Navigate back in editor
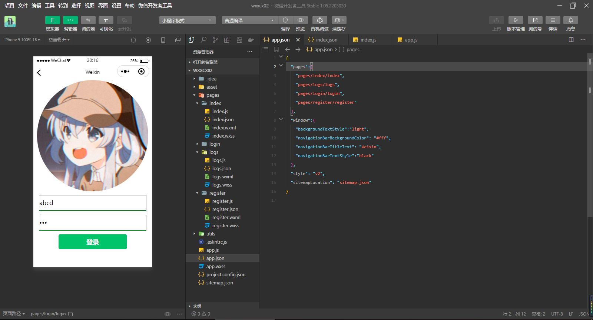593x320 pixels. pyautogui.click(x=288, y=49)
